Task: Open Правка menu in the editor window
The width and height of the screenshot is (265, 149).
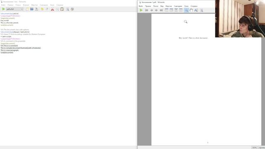Action: 10,5
